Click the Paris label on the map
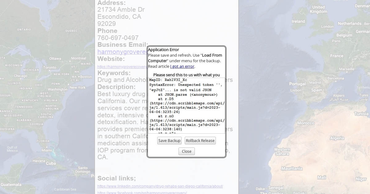Image resolution: width=370 pixels, height=194 pixels. 336,41
